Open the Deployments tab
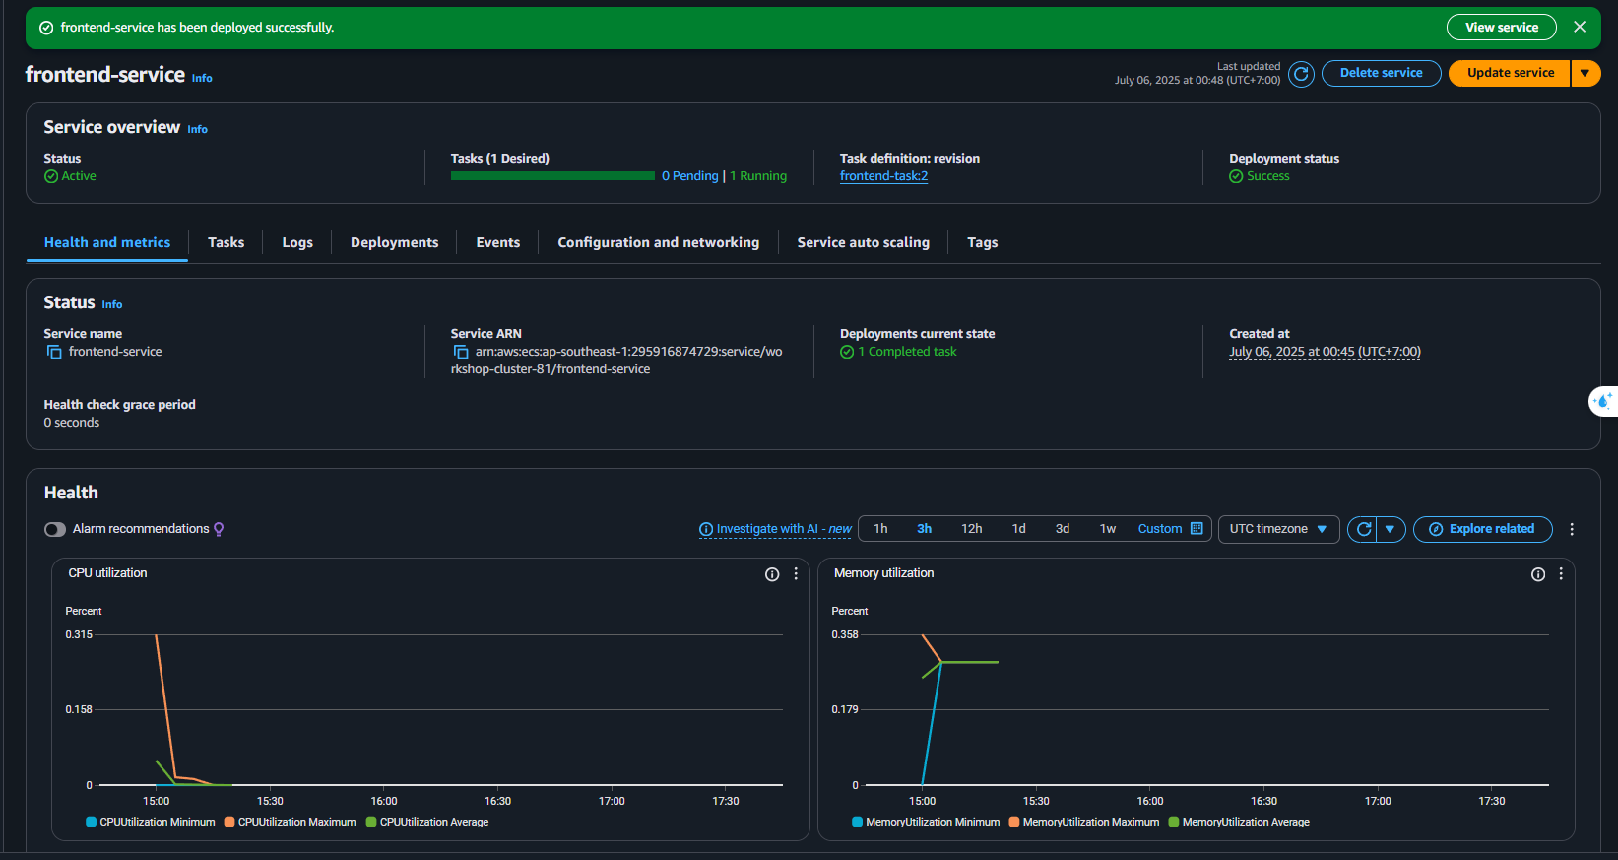This screenshot has height=860, width=1618. [x=394, y=242]
